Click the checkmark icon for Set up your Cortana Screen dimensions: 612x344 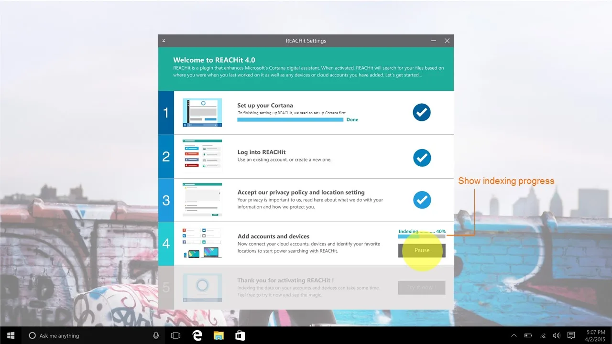[422, 112]
